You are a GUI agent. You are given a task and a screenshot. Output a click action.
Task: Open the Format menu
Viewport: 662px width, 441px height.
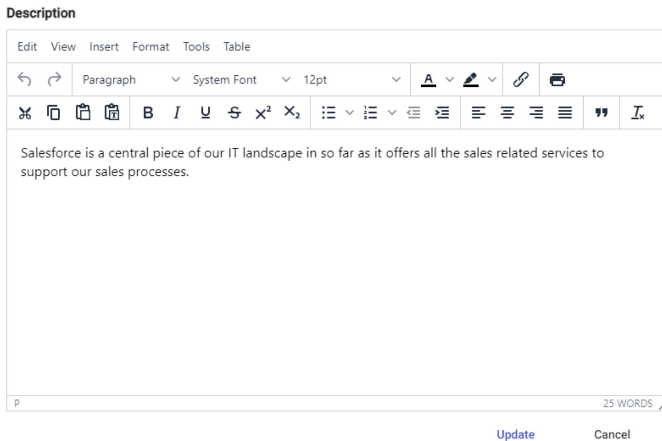coord(151,47)
